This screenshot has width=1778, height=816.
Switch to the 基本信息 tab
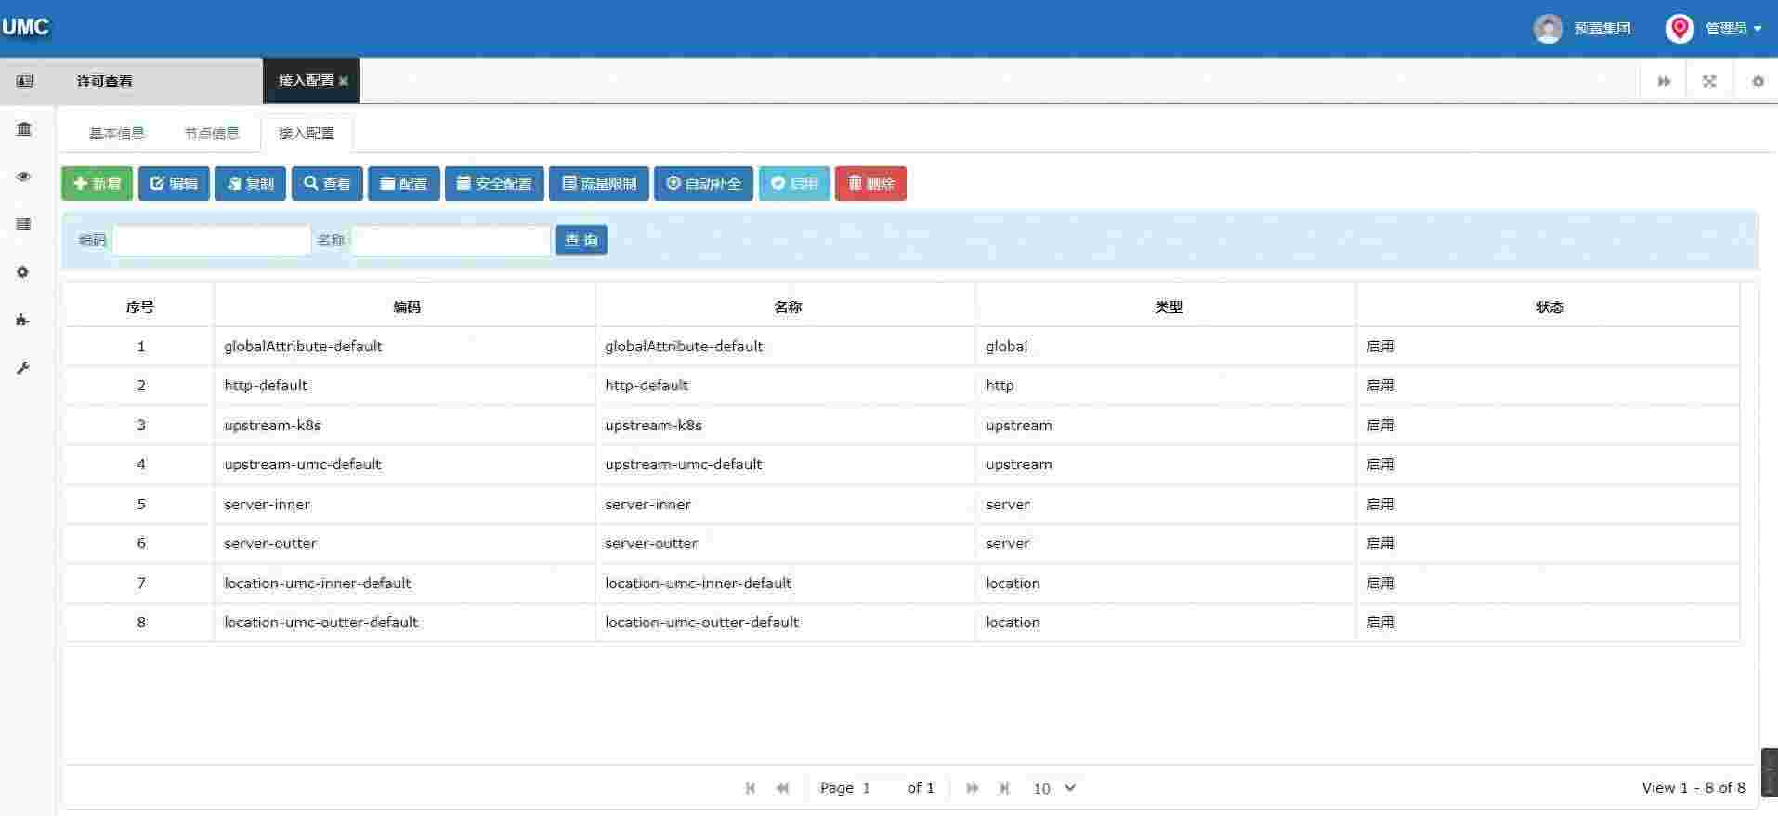(x=117, y=133)
